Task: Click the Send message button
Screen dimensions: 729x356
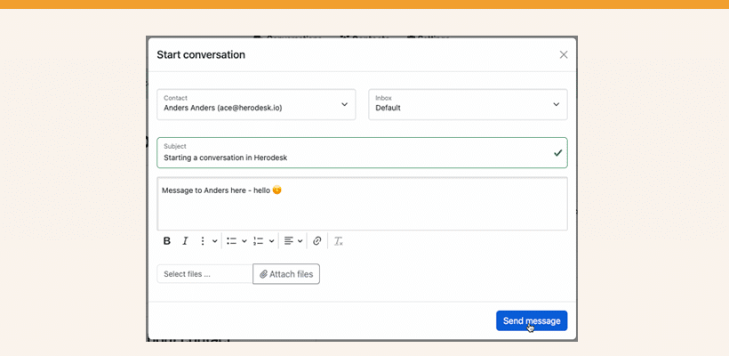Action: pos(532,320)
